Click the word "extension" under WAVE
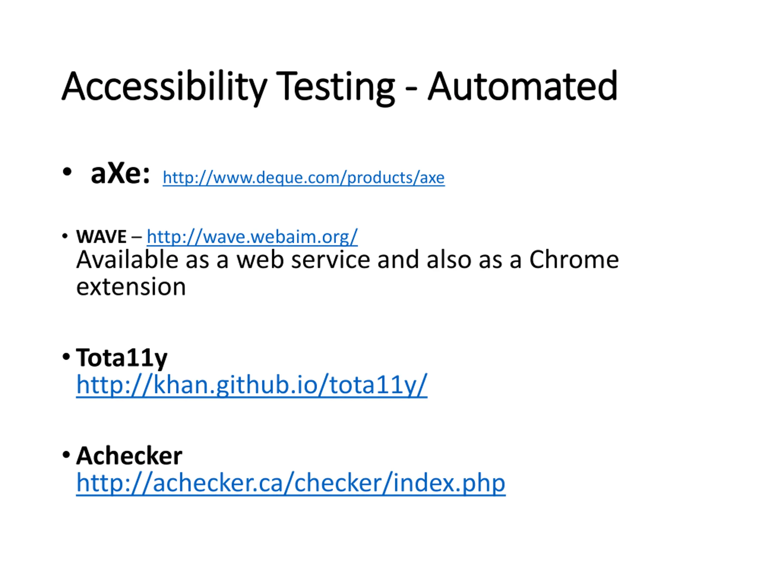 pyautogui.click(x=131, y=287)
